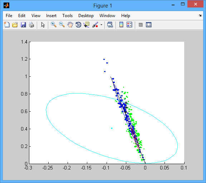Screen dimensions: 206x183
Task: Open the Tools menu
Action: tap(67, 16)
